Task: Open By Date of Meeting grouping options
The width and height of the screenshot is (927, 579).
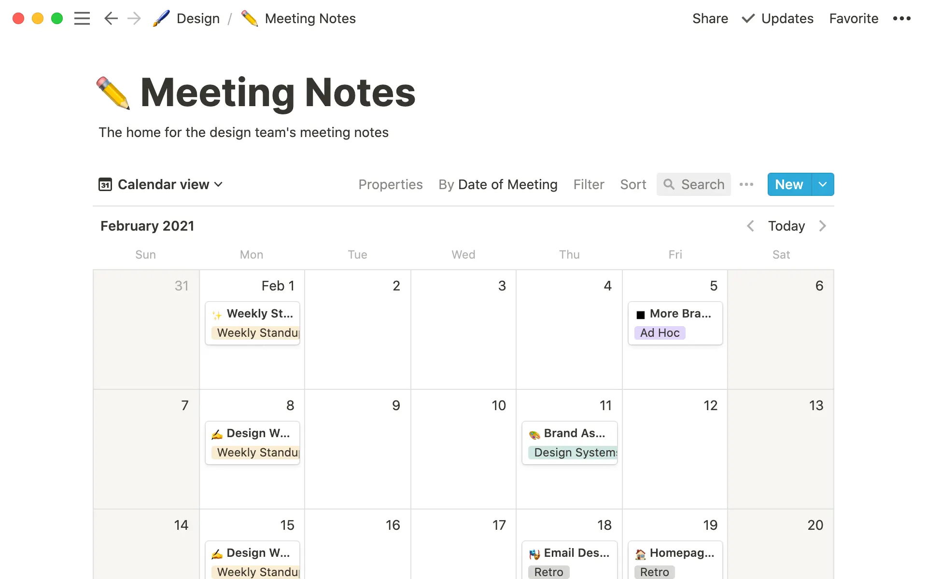Action: 498,184
